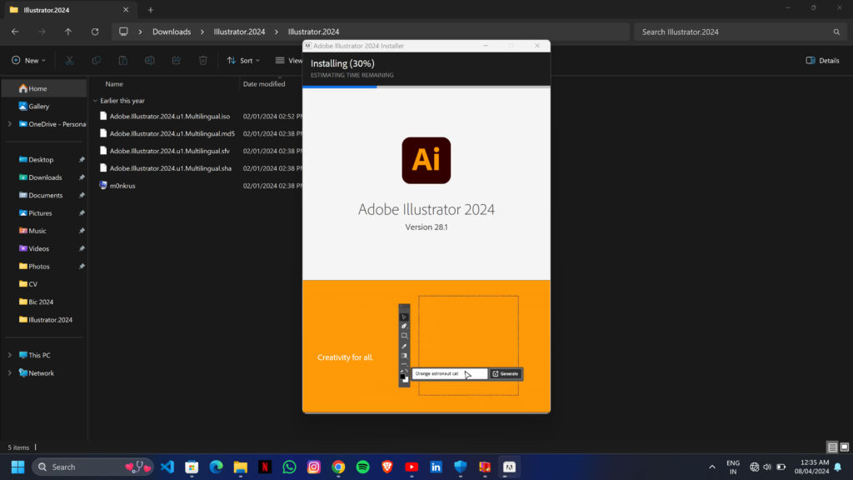Collapse the 'Earlier this year' group
This screenshot has height=480, width=853.
click(95, 101)
